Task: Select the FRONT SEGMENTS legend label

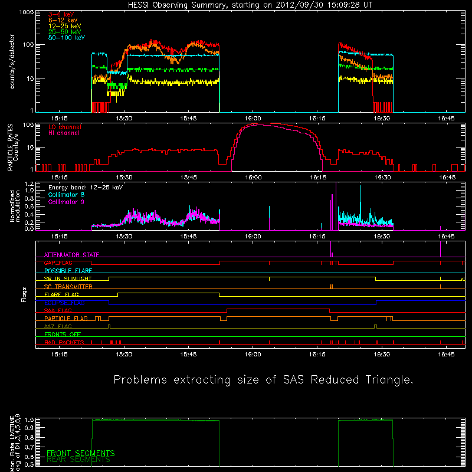Action: click(81, 453)
